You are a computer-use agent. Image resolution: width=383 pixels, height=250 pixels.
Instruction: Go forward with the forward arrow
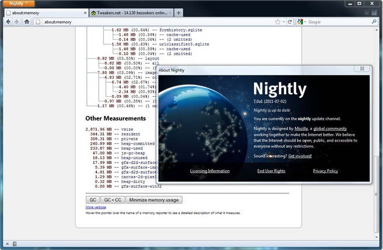click(x=16, y=22)
